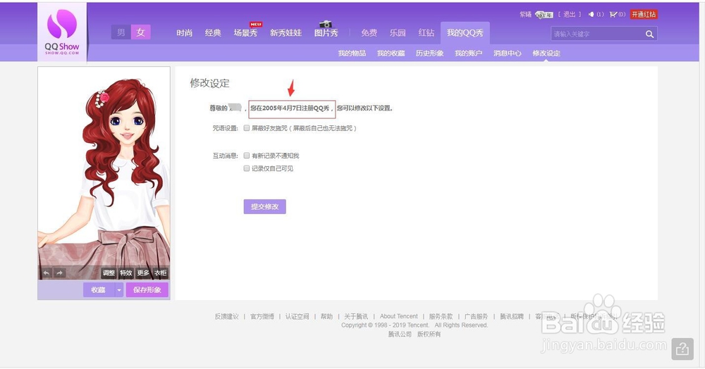Open the 免费 menu
The height and width of the screenshot is (369, 705).
pos(369,33)
